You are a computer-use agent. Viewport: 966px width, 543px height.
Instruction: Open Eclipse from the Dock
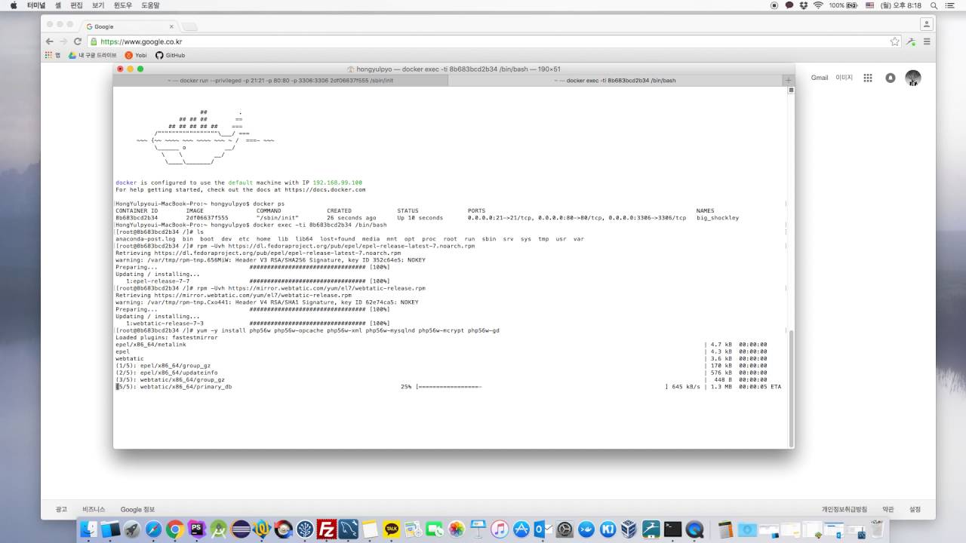[241, 529]
